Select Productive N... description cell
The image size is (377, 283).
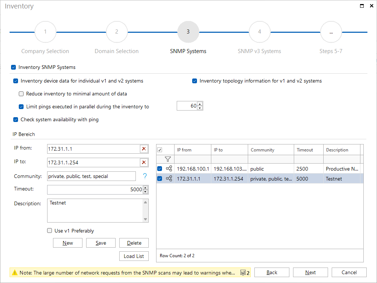click(x=342, y=169)
